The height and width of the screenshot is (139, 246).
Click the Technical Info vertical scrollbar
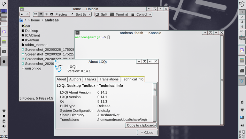coord(155,102)
